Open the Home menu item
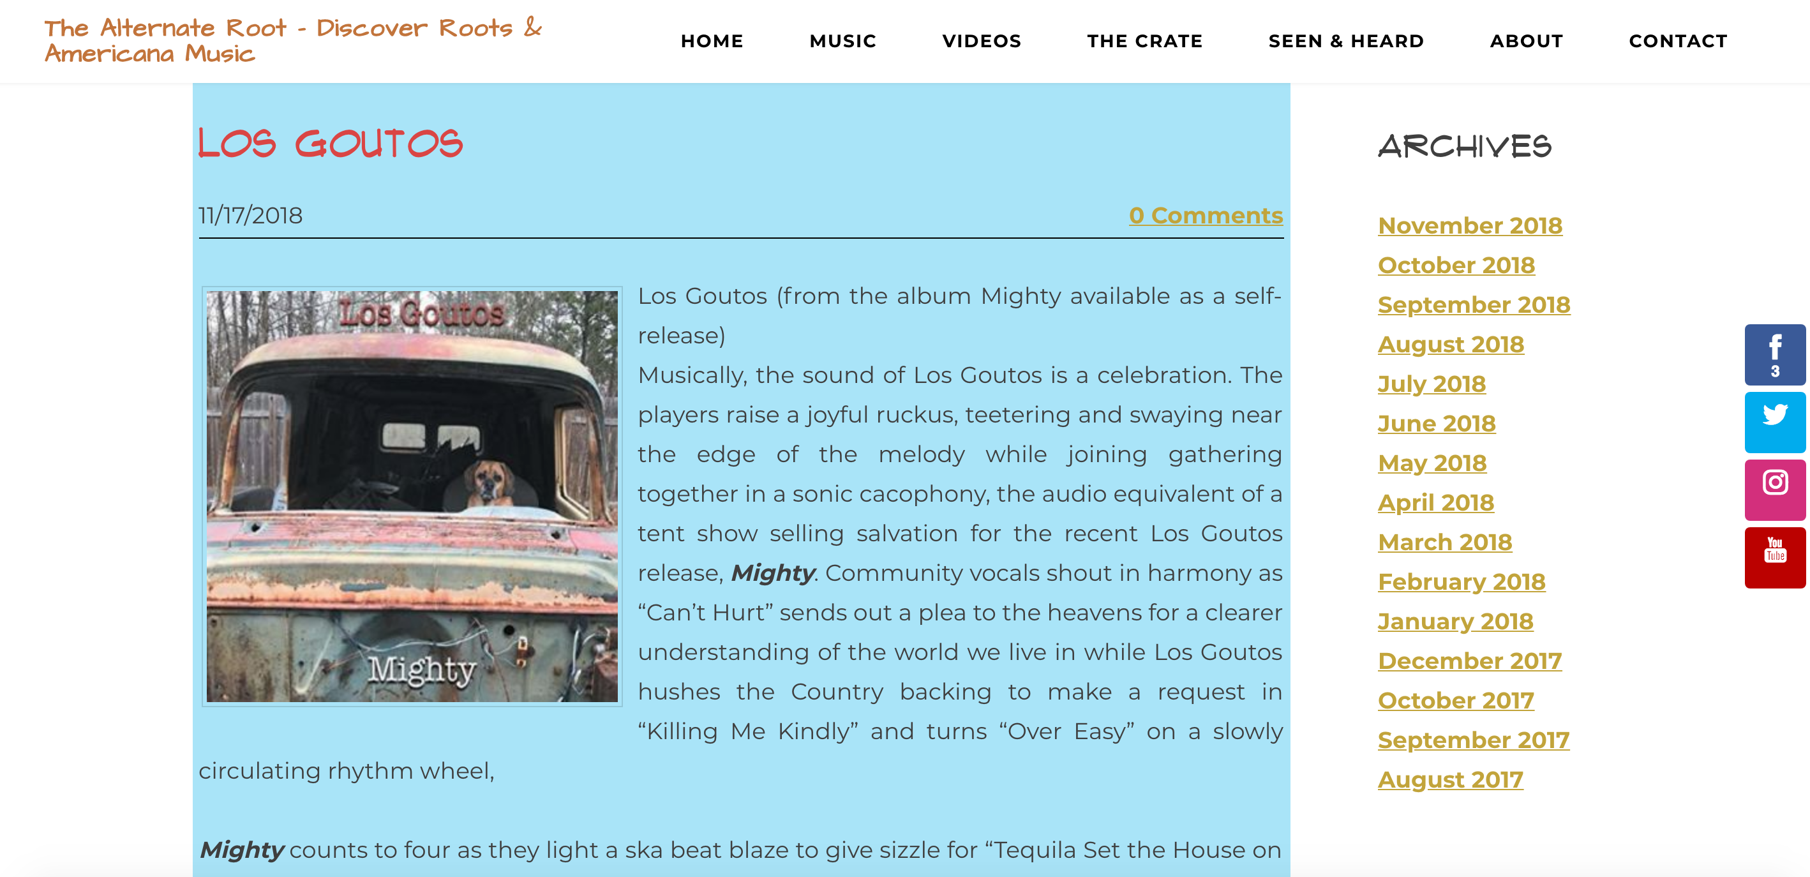 point(712,41)
